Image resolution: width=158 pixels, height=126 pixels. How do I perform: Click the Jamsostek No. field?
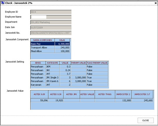tap(51, 33)
